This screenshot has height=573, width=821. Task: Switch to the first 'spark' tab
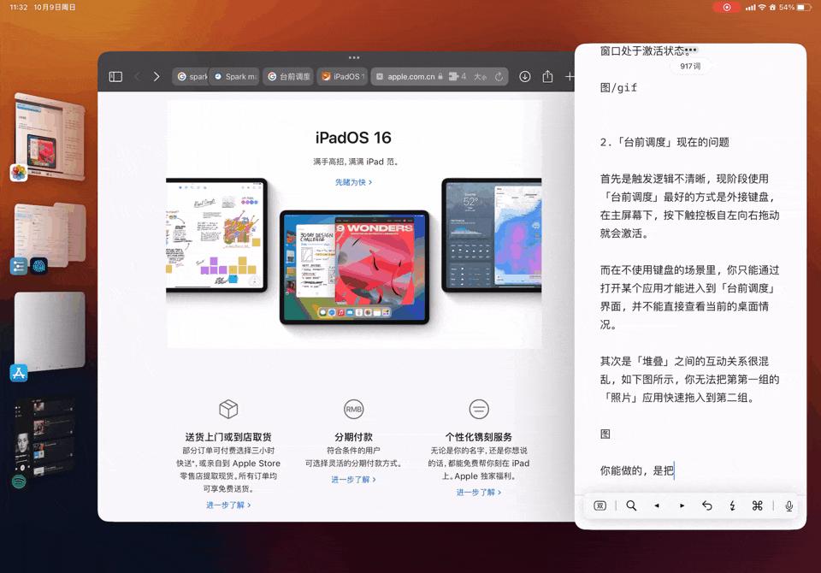[191, 76]
